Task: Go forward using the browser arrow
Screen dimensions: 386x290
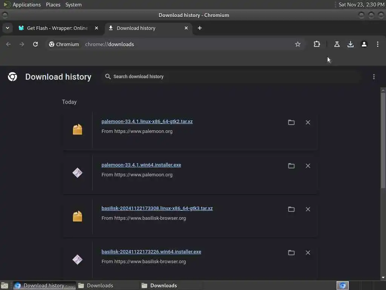Action: (21, 44)
